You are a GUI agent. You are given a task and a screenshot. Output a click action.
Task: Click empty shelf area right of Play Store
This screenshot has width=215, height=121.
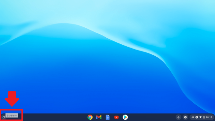click(151, 117)
